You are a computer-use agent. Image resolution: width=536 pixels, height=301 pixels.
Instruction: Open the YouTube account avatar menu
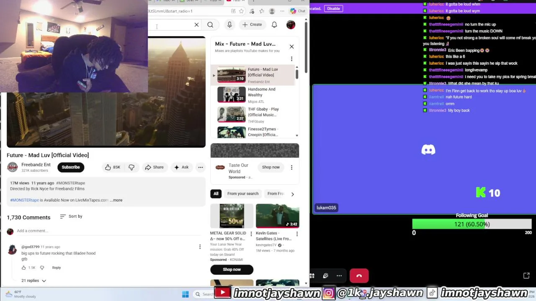coord(291,25)
